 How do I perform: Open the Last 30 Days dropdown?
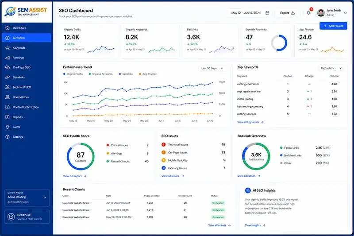click(x=212, y=68)
